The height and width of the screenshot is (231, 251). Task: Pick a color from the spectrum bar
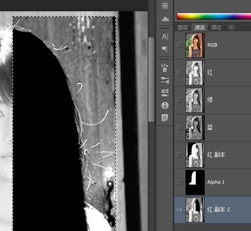[214, 16]
